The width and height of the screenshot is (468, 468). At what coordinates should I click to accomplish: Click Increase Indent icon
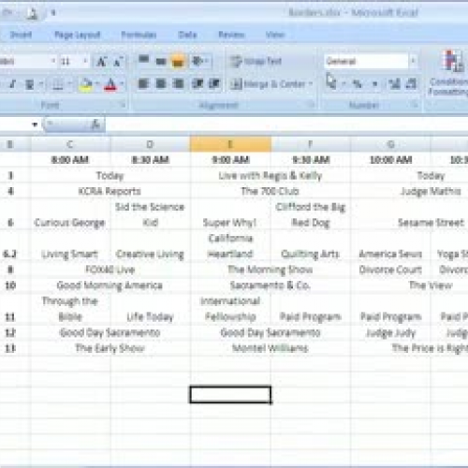[x=214, y=83]
